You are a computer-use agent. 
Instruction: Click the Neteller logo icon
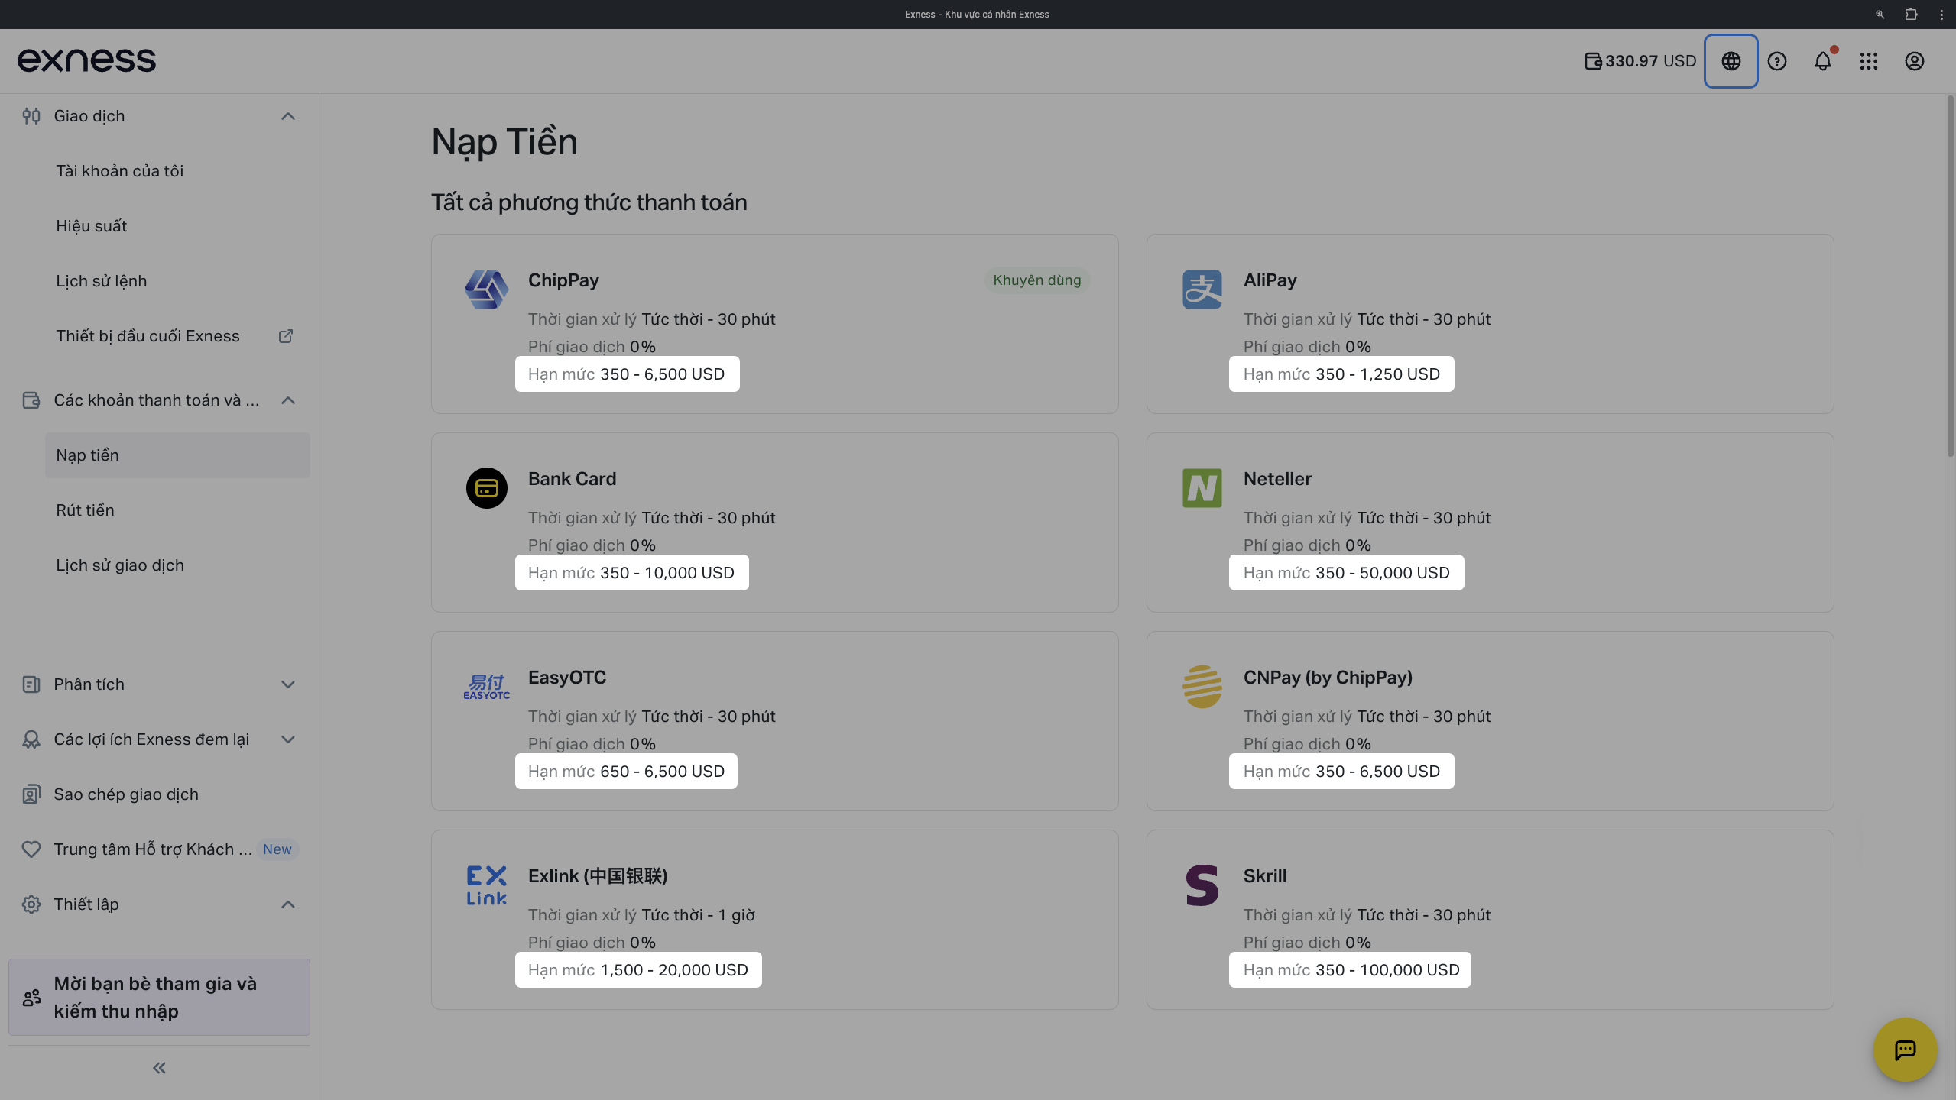click(x=1202, y=488)
